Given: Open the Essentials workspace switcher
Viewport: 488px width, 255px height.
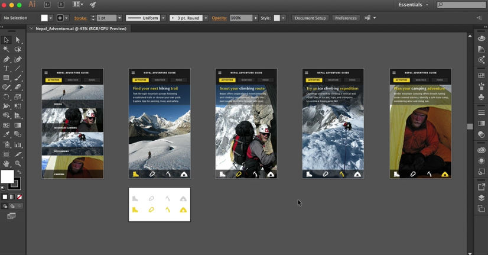Looking at the screenshot, I should pos(414,5).
